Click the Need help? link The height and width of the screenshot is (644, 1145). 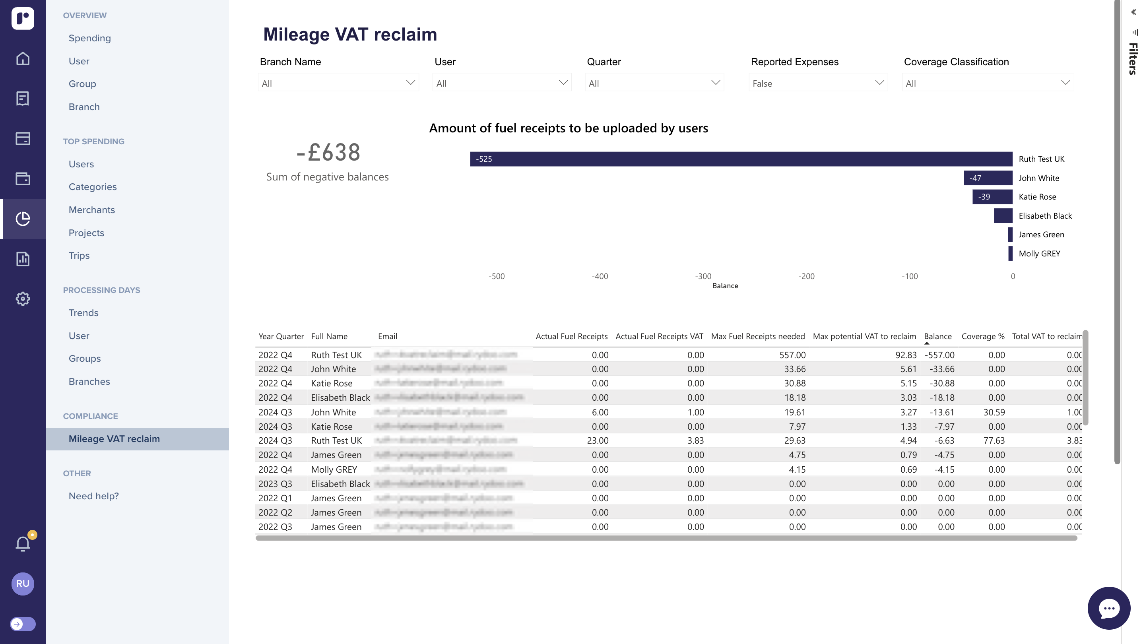click(94, 496)
